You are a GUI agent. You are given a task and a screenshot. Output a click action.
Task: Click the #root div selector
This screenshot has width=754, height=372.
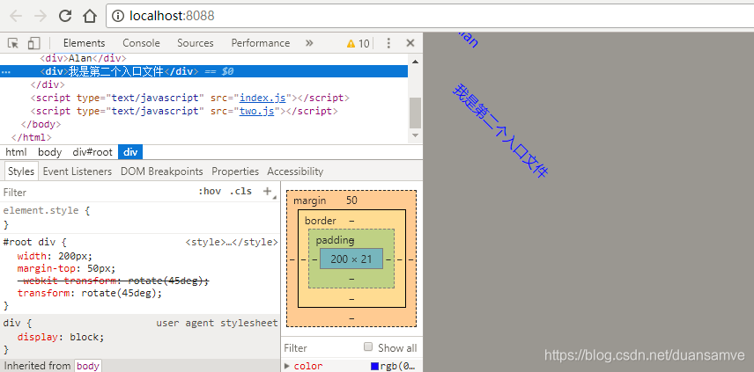(31, 243)
